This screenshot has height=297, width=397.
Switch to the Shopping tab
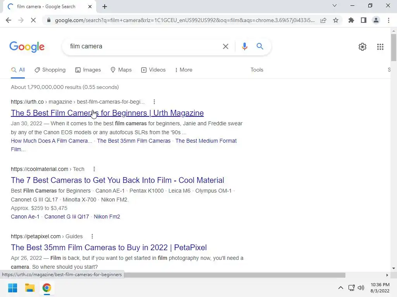50,70
